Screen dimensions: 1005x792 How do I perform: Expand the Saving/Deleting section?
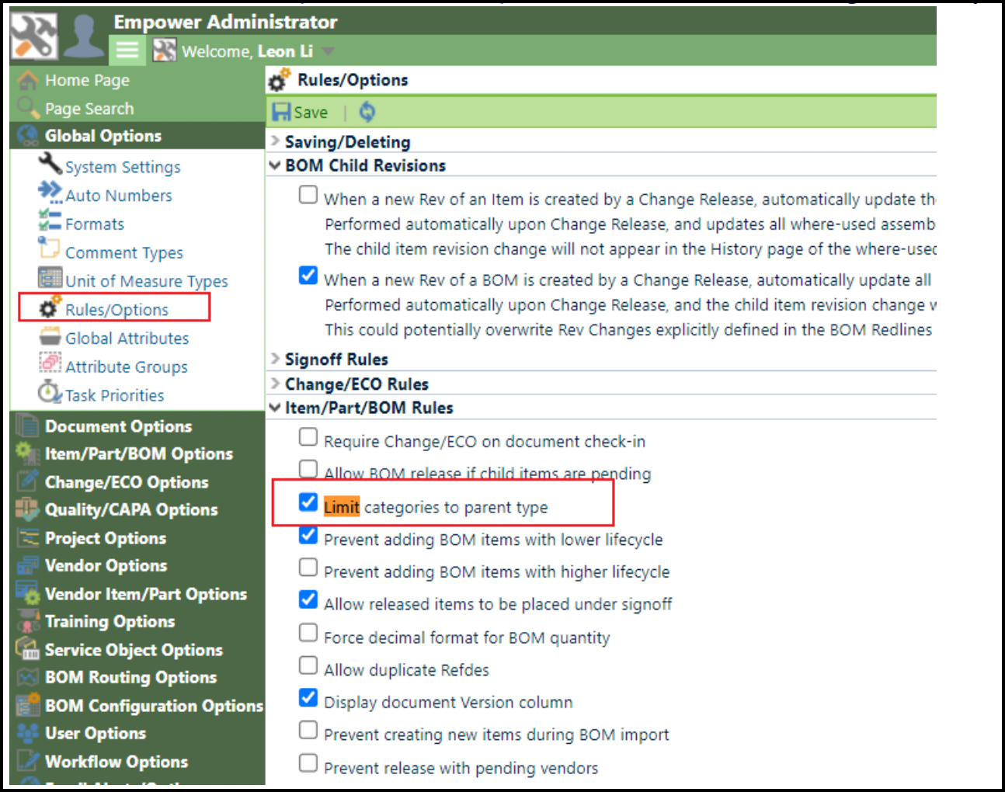347,142
